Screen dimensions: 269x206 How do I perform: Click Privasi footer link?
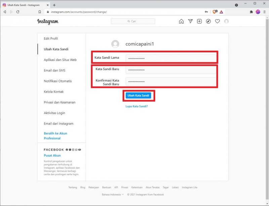tap(125, 187)
